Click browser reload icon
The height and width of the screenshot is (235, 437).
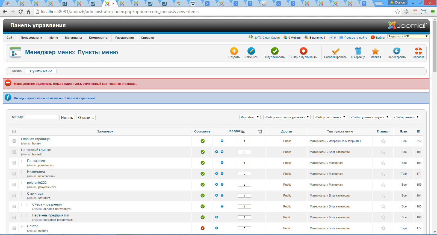click(x=20, y=11)
